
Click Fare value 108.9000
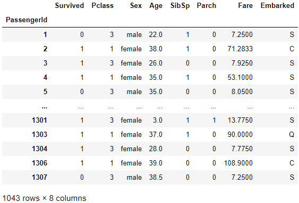click(238, 163)
